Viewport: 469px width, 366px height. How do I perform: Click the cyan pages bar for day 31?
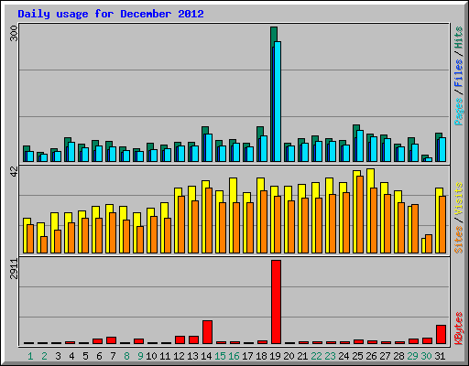pyautogui.click(x=442, y=149)
